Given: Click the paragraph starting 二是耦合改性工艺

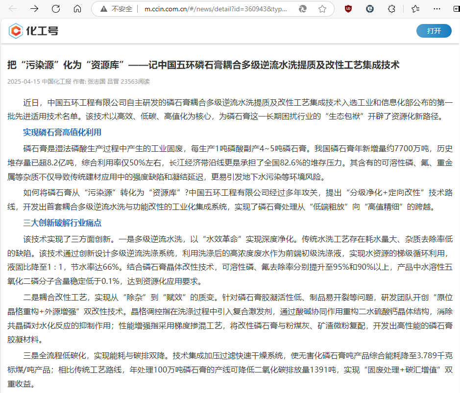Looking at the screenshot, I should [230, 319].
